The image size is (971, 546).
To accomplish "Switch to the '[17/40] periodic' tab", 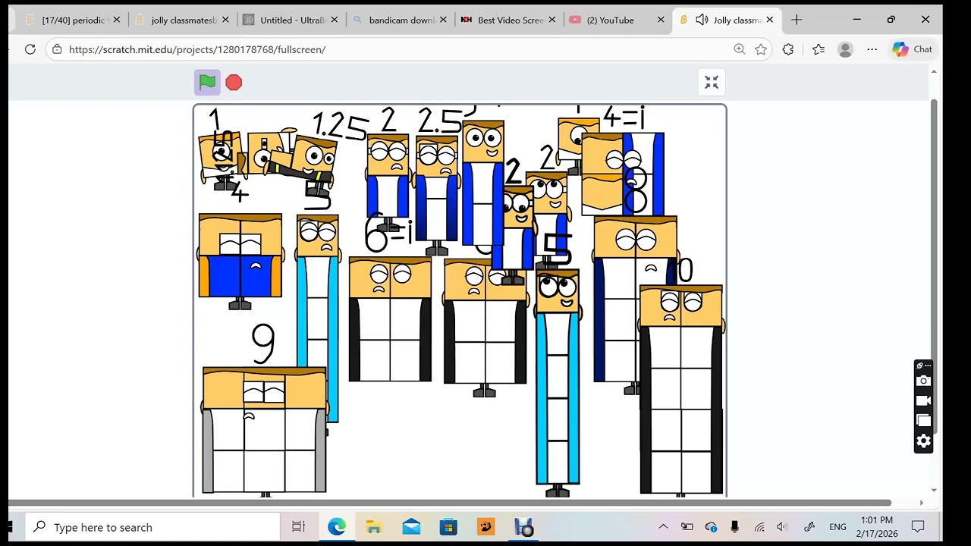I will pyautogui.click(x=74, y=20).
